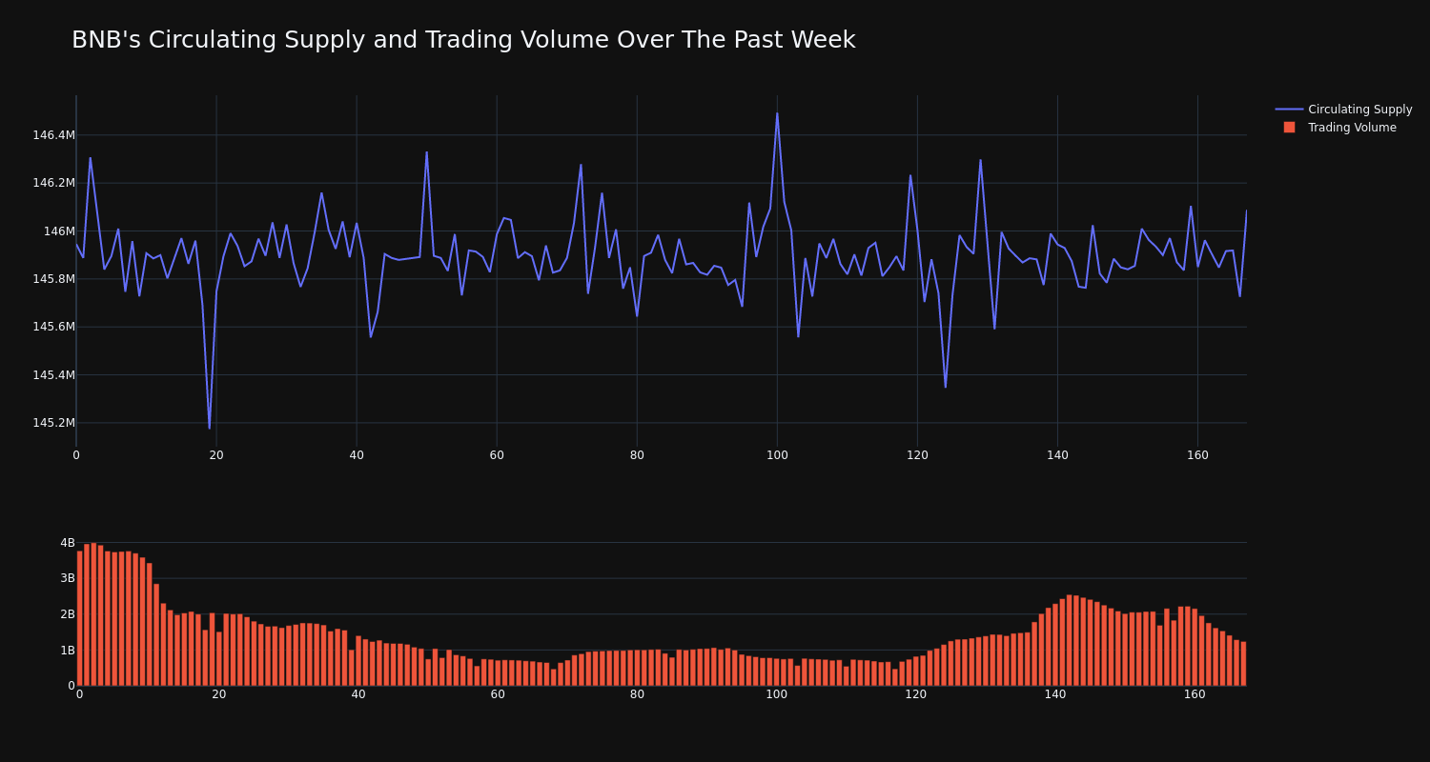Click the supply line's dip near hour 124
Image resolution: width=1430 pixels, height=762 pixels.
(946, 387)
